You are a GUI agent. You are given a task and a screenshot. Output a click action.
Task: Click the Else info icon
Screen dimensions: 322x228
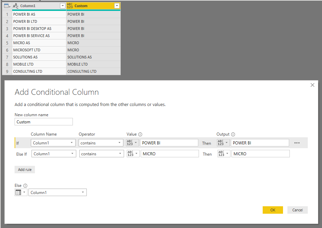point(25,186)
